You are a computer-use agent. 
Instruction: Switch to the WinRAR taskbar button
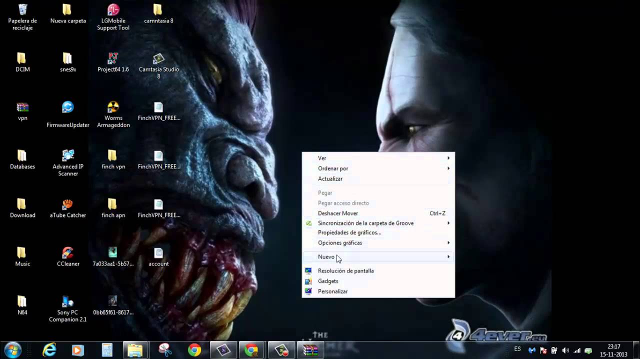(310, 350)
